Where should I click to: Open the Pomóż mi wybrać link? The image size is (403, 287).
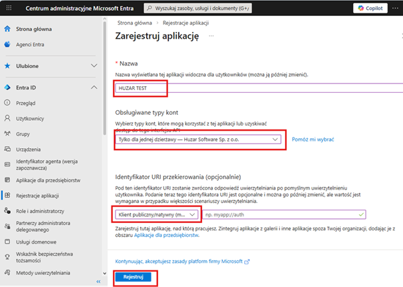click(x=313, y=139)
